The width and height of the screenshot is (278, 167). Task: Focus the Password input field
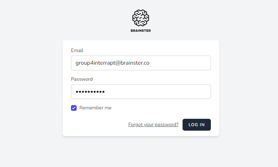click(141, 92)
